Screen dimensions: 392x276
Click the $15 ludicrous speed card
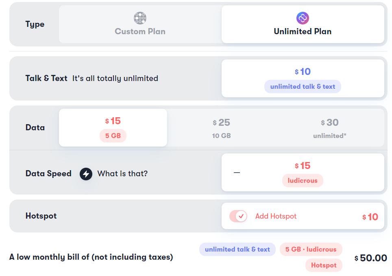303,173
